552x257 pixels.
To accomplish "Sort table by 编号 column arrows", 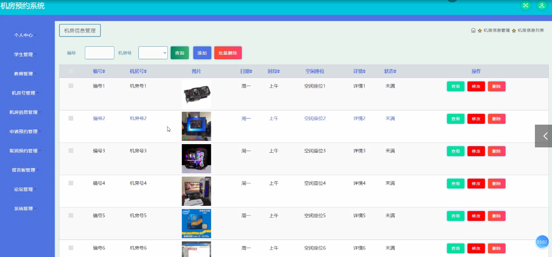I will 104,71.
